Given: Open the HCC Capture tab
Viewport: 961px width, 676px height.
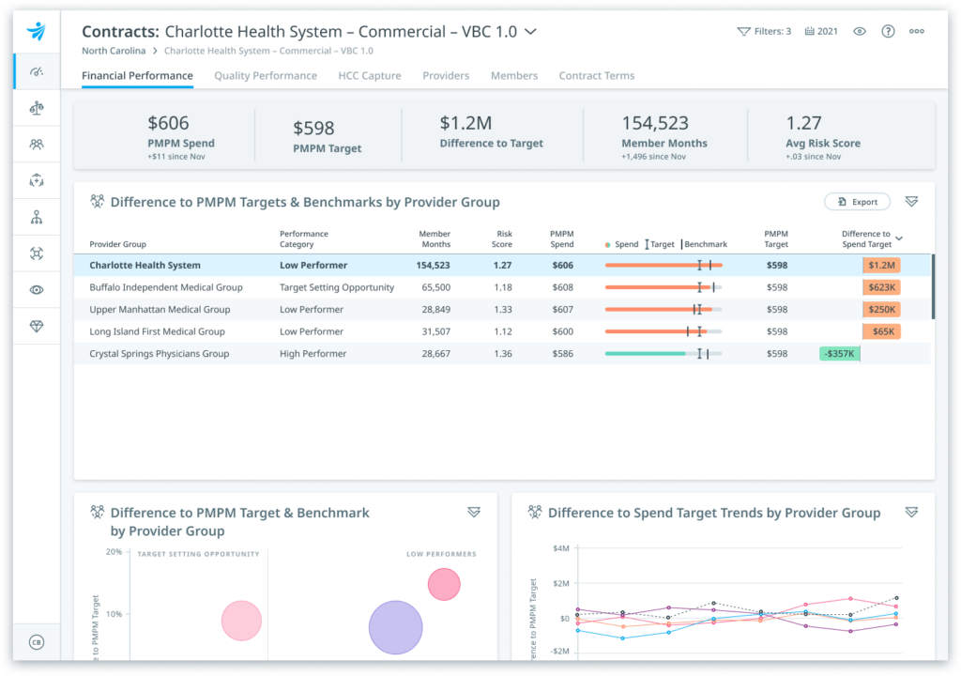Looking at the screenshot, I should (370, 75).
